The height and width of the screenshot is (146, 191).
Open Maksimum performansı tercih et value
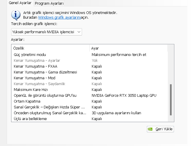tap(119, 54)
